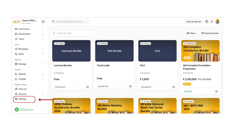Click Unpublished badge on Civil card
The image size is (234, 131).
[146, 87]
